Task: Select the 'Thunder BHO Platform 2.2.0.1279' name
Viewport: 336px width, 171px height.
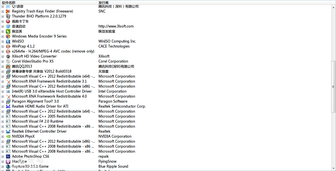Action: (39, 16)
